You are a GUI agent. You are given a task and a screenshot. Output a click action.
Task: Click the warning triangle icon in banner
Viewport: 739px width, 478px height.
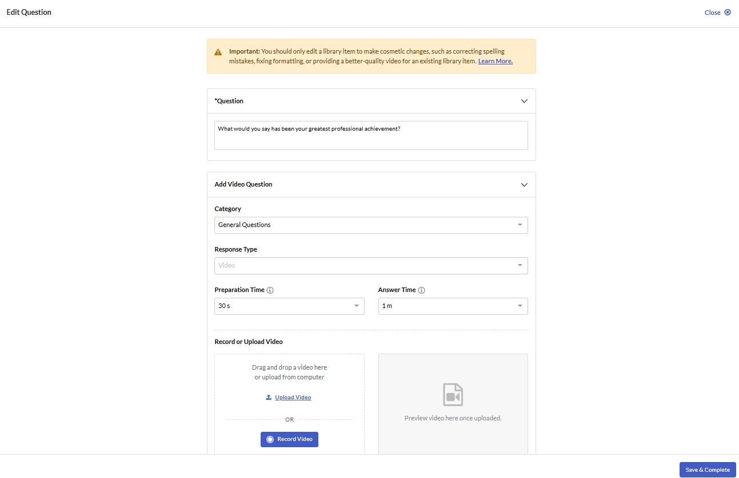[x=218, y=52]
